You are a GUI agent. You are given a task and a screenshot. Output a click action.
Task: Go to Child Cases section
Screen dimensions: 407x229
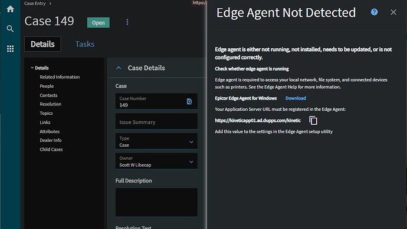click(51, 150)
